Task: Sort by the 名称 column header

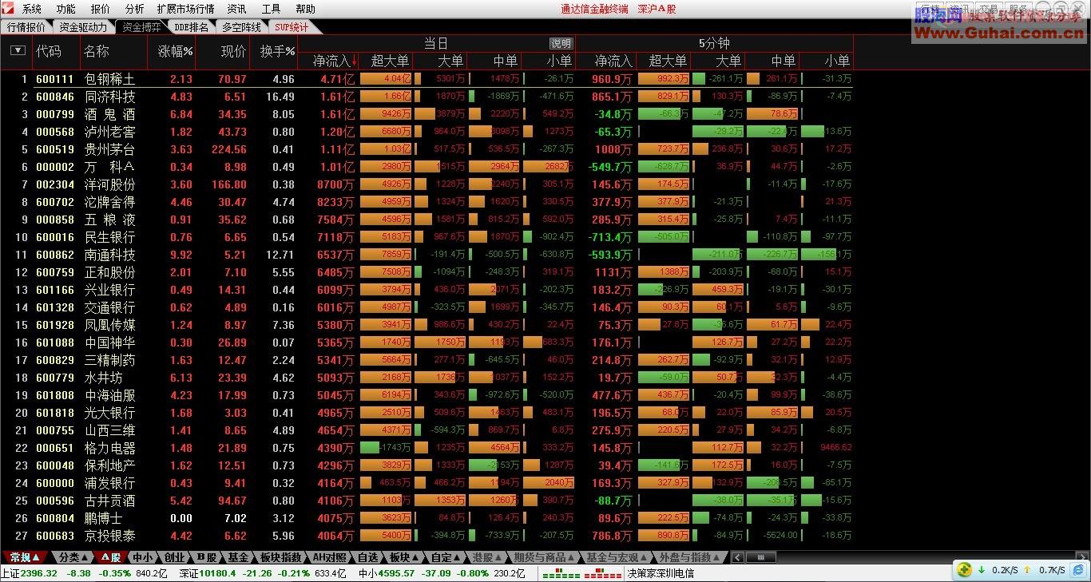Action: (97, 51)
